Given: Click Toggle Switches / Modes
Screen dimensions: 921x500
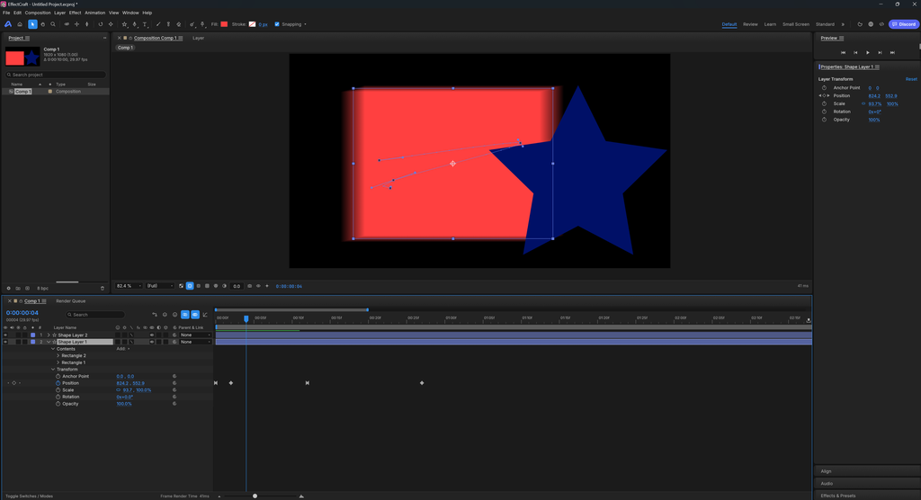Looking at the screenshot, I should [29, 496].
